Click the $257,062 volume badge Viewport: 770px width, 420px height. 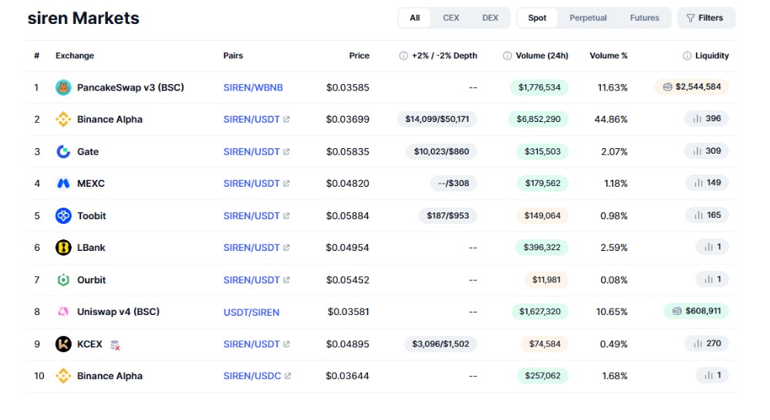tap(542, 376)
